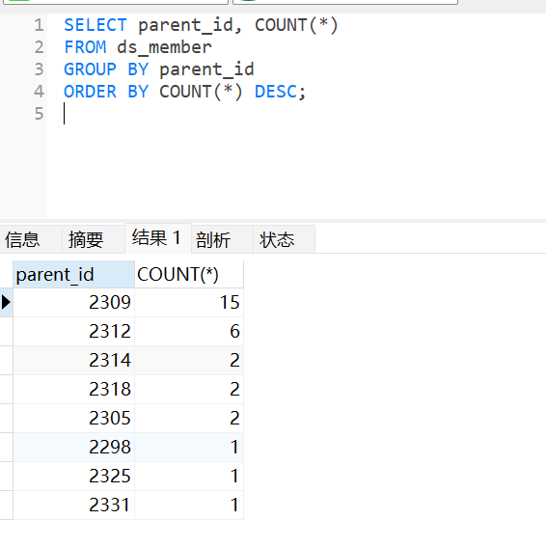This screenshot has height=547, width=546.
Task: Click the count cell in the 2305 row
Action: [x=189, y=419]
